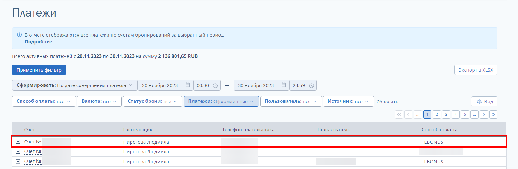Click the gear icon on Вид button
Image resolution: width=518 pixels, height=169 pixels.
[479, 102]
